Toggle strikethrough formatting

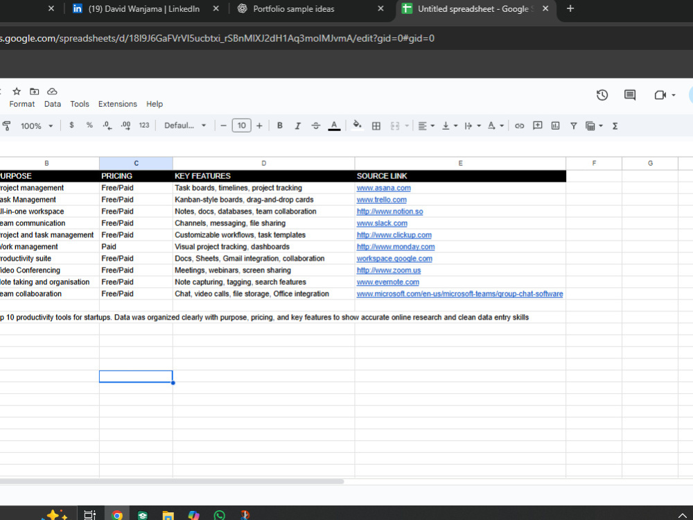(x=315, y=126)
